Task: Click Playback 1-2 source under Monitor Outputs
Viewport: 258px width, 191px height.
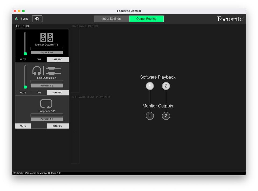Action: (x=47, y=53)
